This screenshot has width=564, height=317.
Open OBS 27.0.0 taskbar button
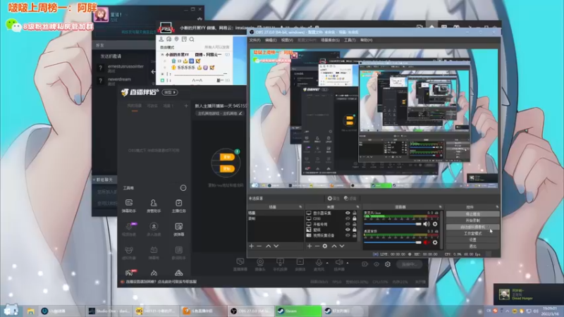251,311
